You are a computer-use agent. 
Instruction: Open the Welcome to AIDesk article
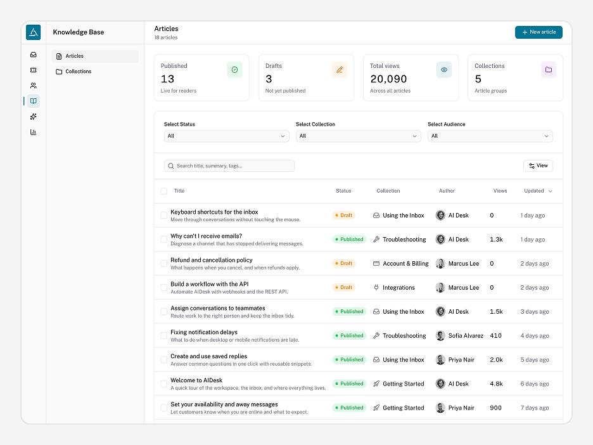(x=196, y=380)
